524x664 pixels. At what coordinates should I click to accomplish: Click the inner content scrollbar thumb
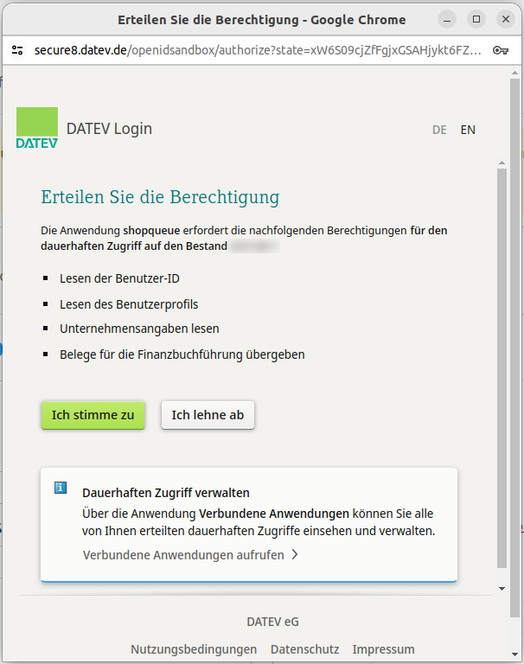pos(502,368)
